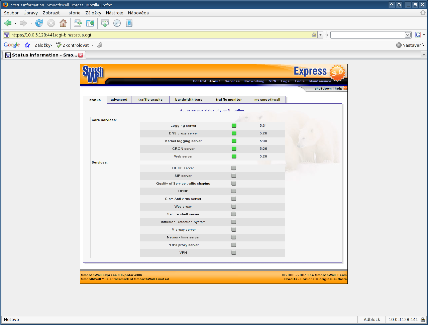This screenshot has width=428, height=325.
Task: Click the security padlock in address bar
Action: (314, 35)
